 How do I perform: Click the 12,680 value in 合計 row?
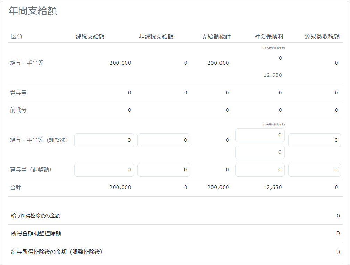pos(273,187)
